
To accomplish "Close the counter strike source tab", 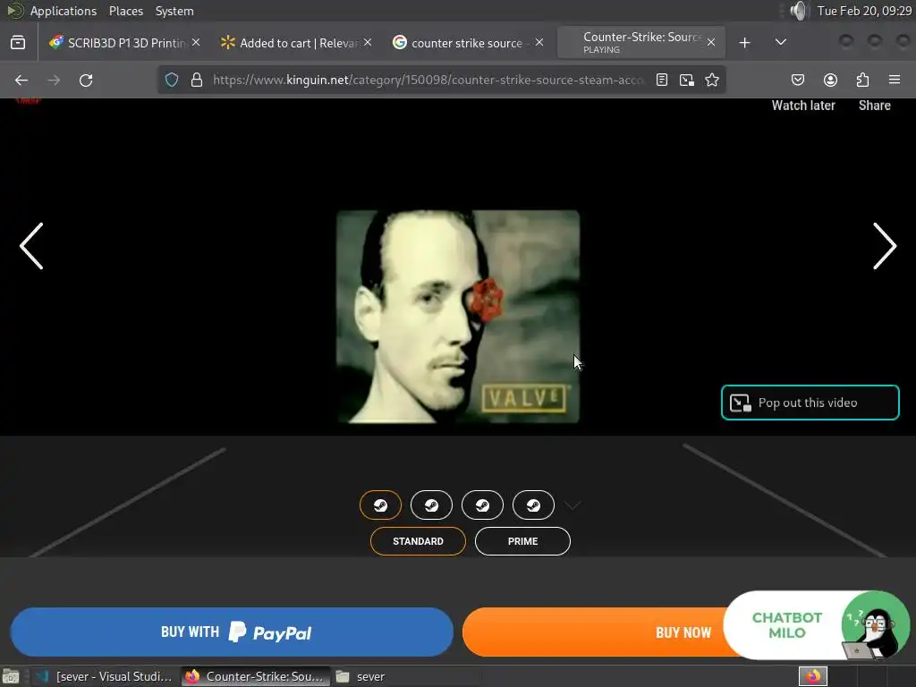I will click(539, 42).
